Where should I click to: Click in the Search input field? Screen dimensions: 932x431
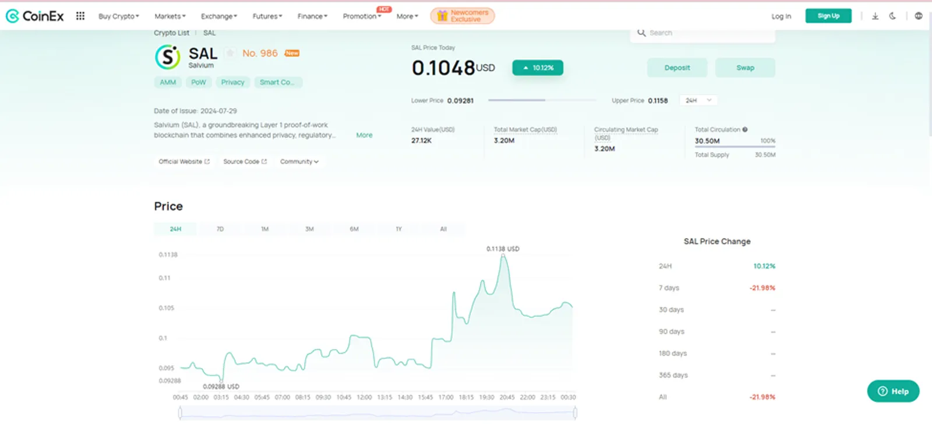pyautogui.click(x=702, y=33)
